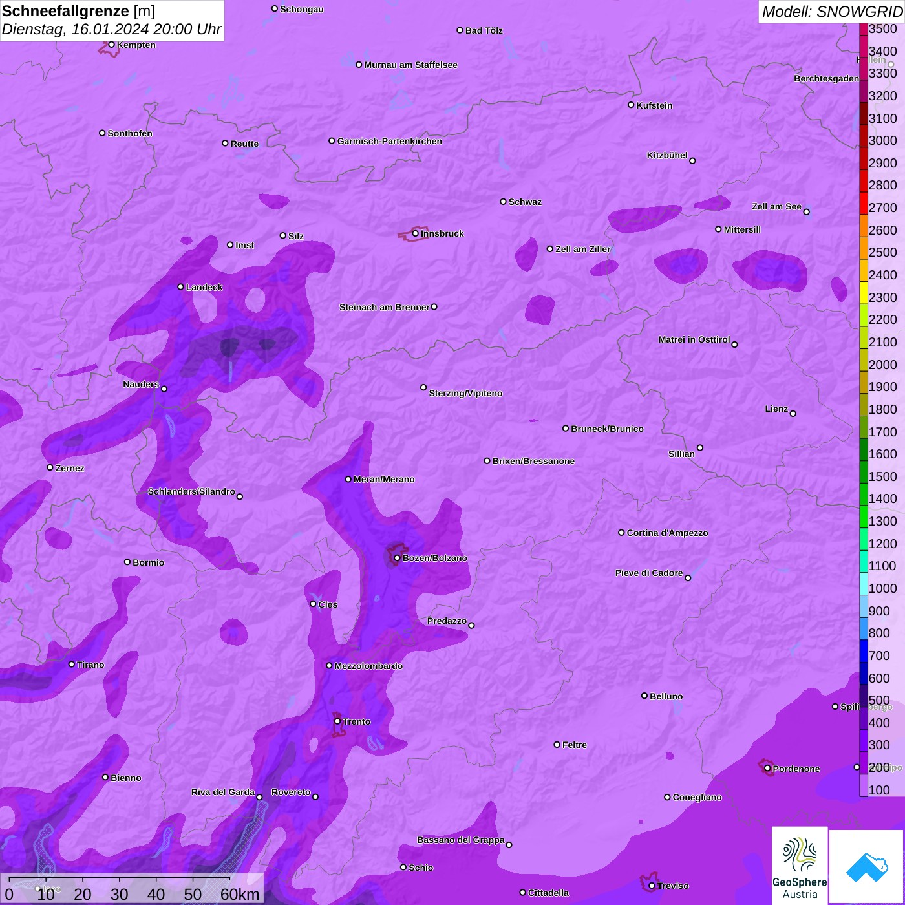
Task: Click the 'Zell am Ziller' label
Action: [583, 249]
